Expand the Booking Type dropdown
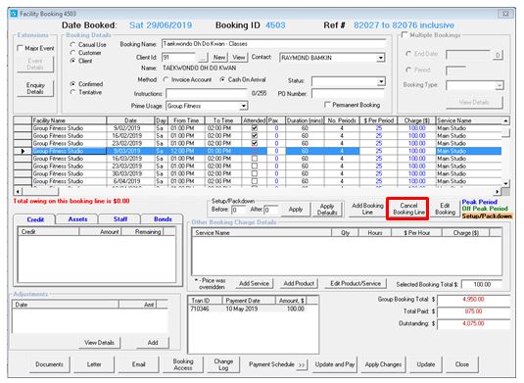Viewport: 524px width, 383px height. tap(499, 85)
